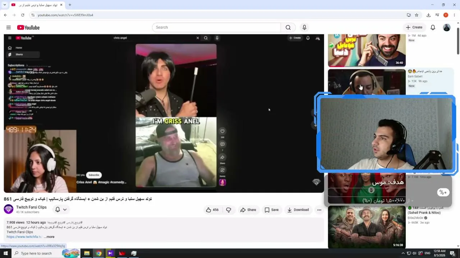
Task: Open a new Chrome tab
Action: click(70, 5)
